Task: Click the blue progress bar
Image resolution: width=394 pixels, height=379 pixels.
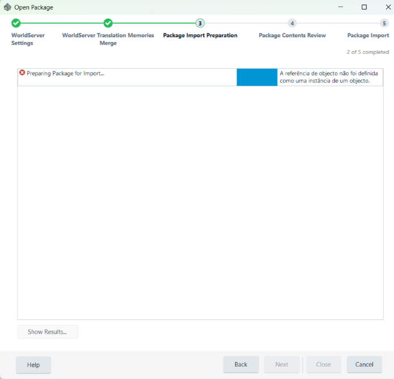Action: point(257,77)
